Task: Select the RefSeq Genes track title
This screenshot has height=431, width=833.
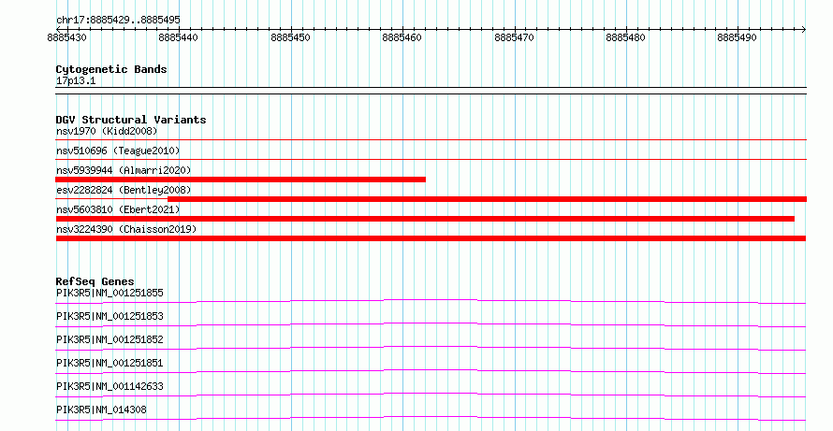Action: [95, 281]
